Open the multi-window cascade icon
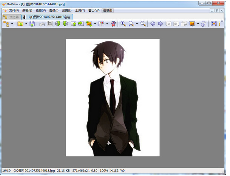Screen dimensions: 230x176 184,24
